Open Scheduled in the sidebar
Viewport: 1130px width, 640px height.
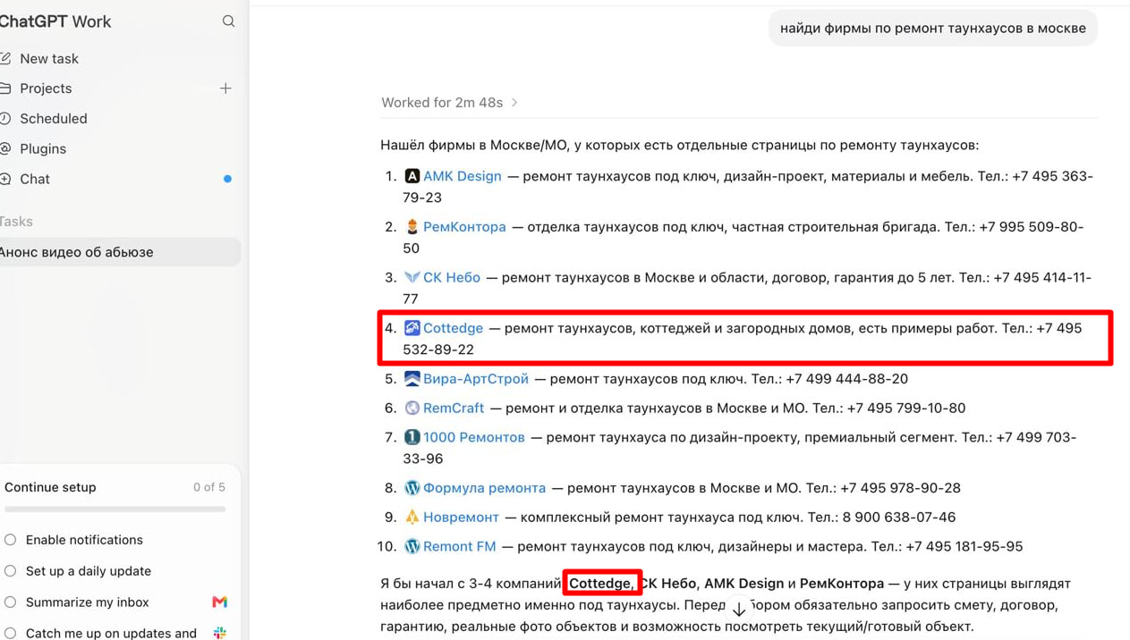(54, 119)
